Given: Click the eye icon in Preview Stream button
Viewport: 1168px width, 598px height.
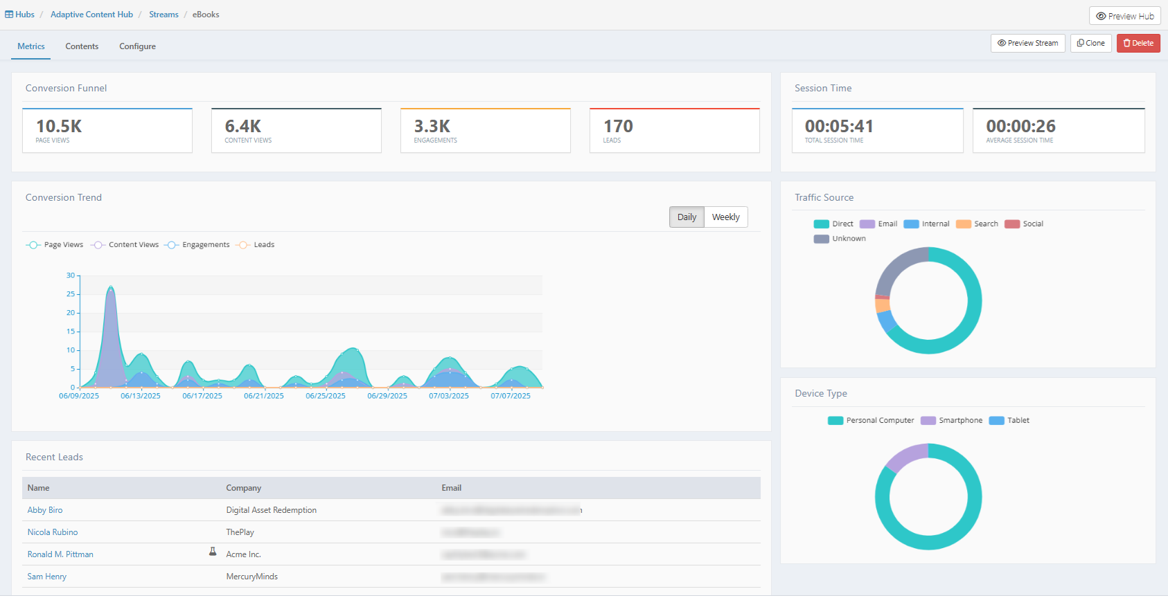Looking at the screenshot, I should (1002, 43).
